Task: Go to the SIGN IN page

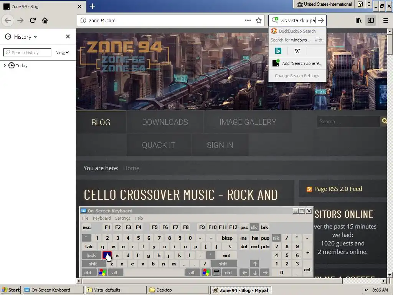Action: [220, 145]
